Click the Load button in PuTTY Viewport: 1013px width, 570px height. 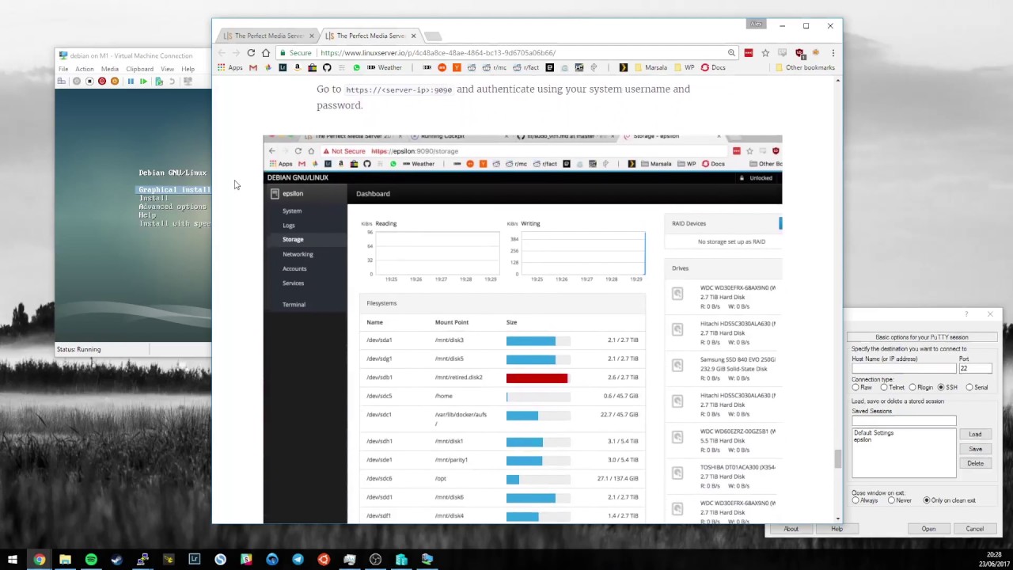click(975, 435)
